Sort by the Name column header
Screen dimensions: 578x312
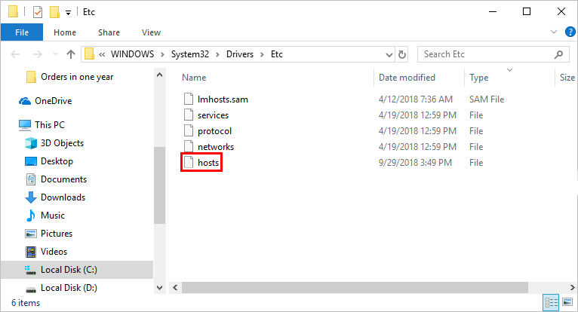point(194,78)
